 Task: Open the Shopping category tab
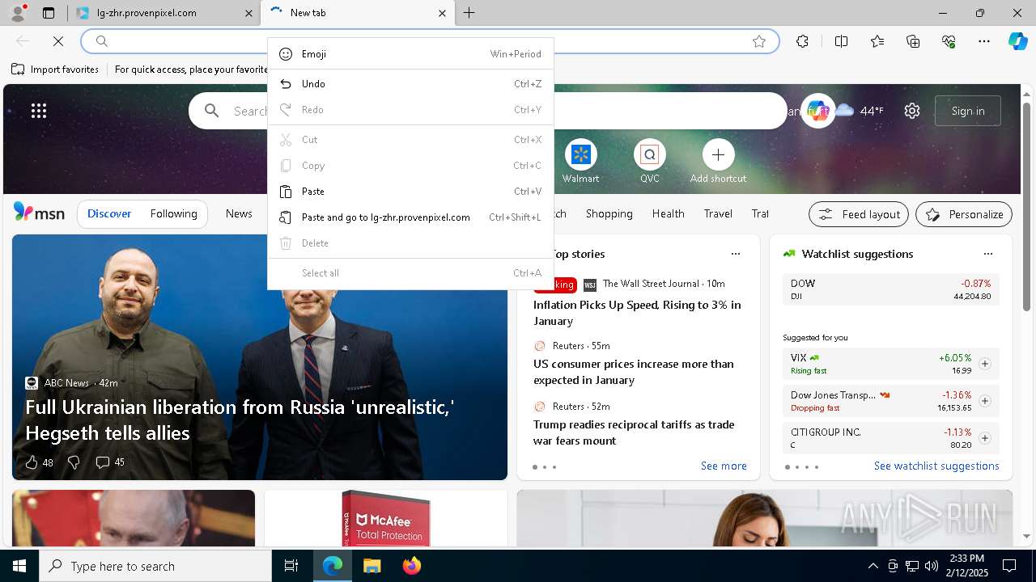pyautogui.click(x=609, y=213)
